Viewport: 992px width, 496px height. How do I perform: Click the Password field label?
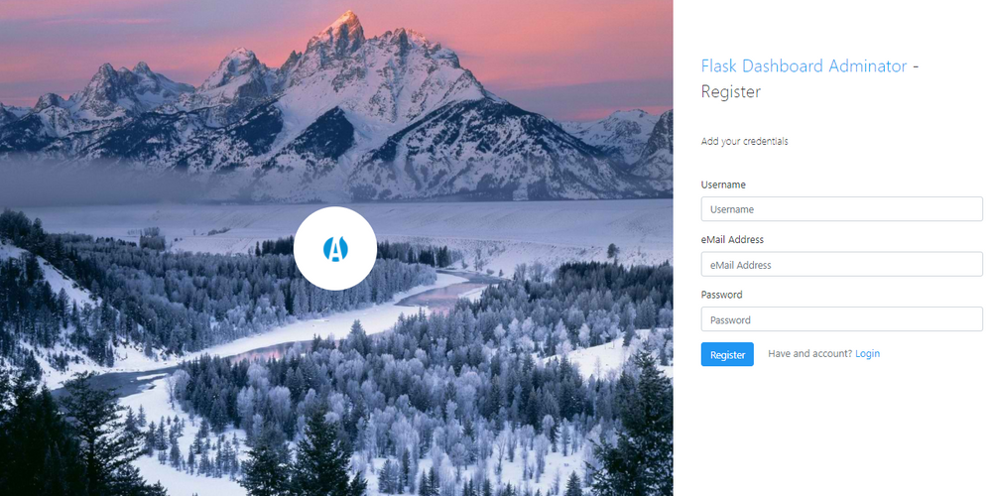tap(721, 295)
